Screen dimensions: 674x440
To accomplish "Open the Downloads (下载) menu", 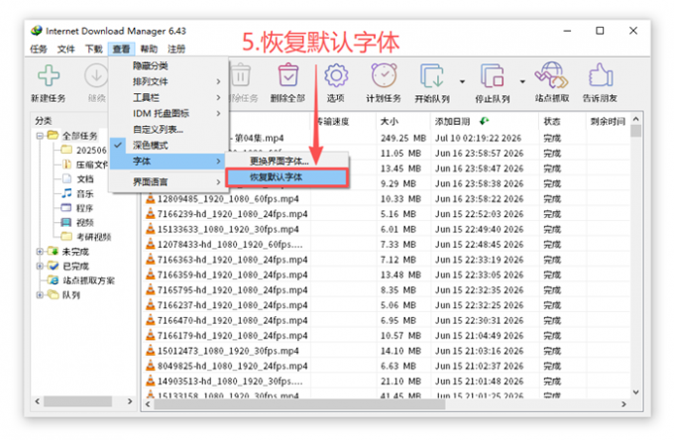I will click(x=94, y=49).
